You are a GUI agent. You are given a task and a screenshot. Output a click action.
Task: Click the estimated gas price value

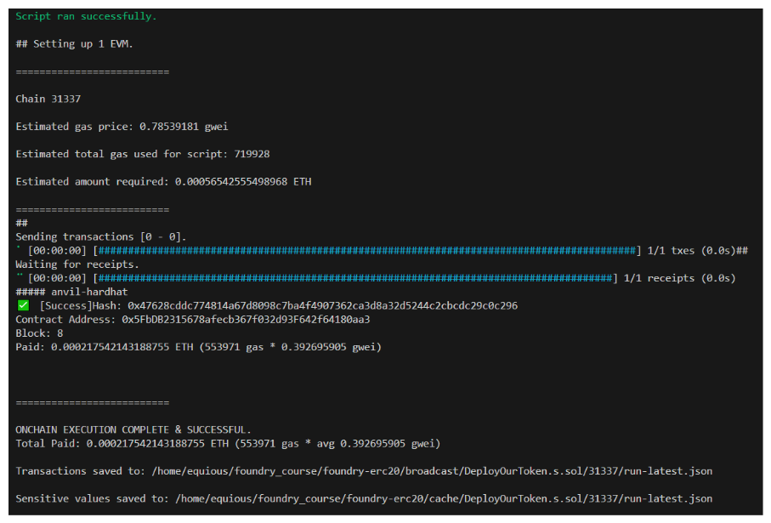[x=184, y=127]
